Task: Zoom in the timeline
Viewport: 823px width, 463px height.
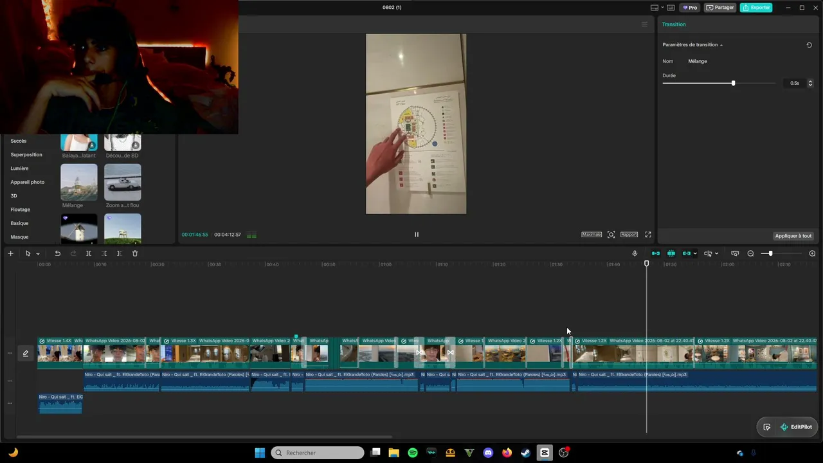Action: pyautogui.click(x=812, y=253)
